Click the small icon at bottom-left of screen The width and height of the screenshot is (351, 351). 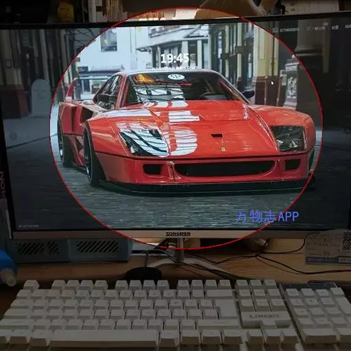point(20,226)
